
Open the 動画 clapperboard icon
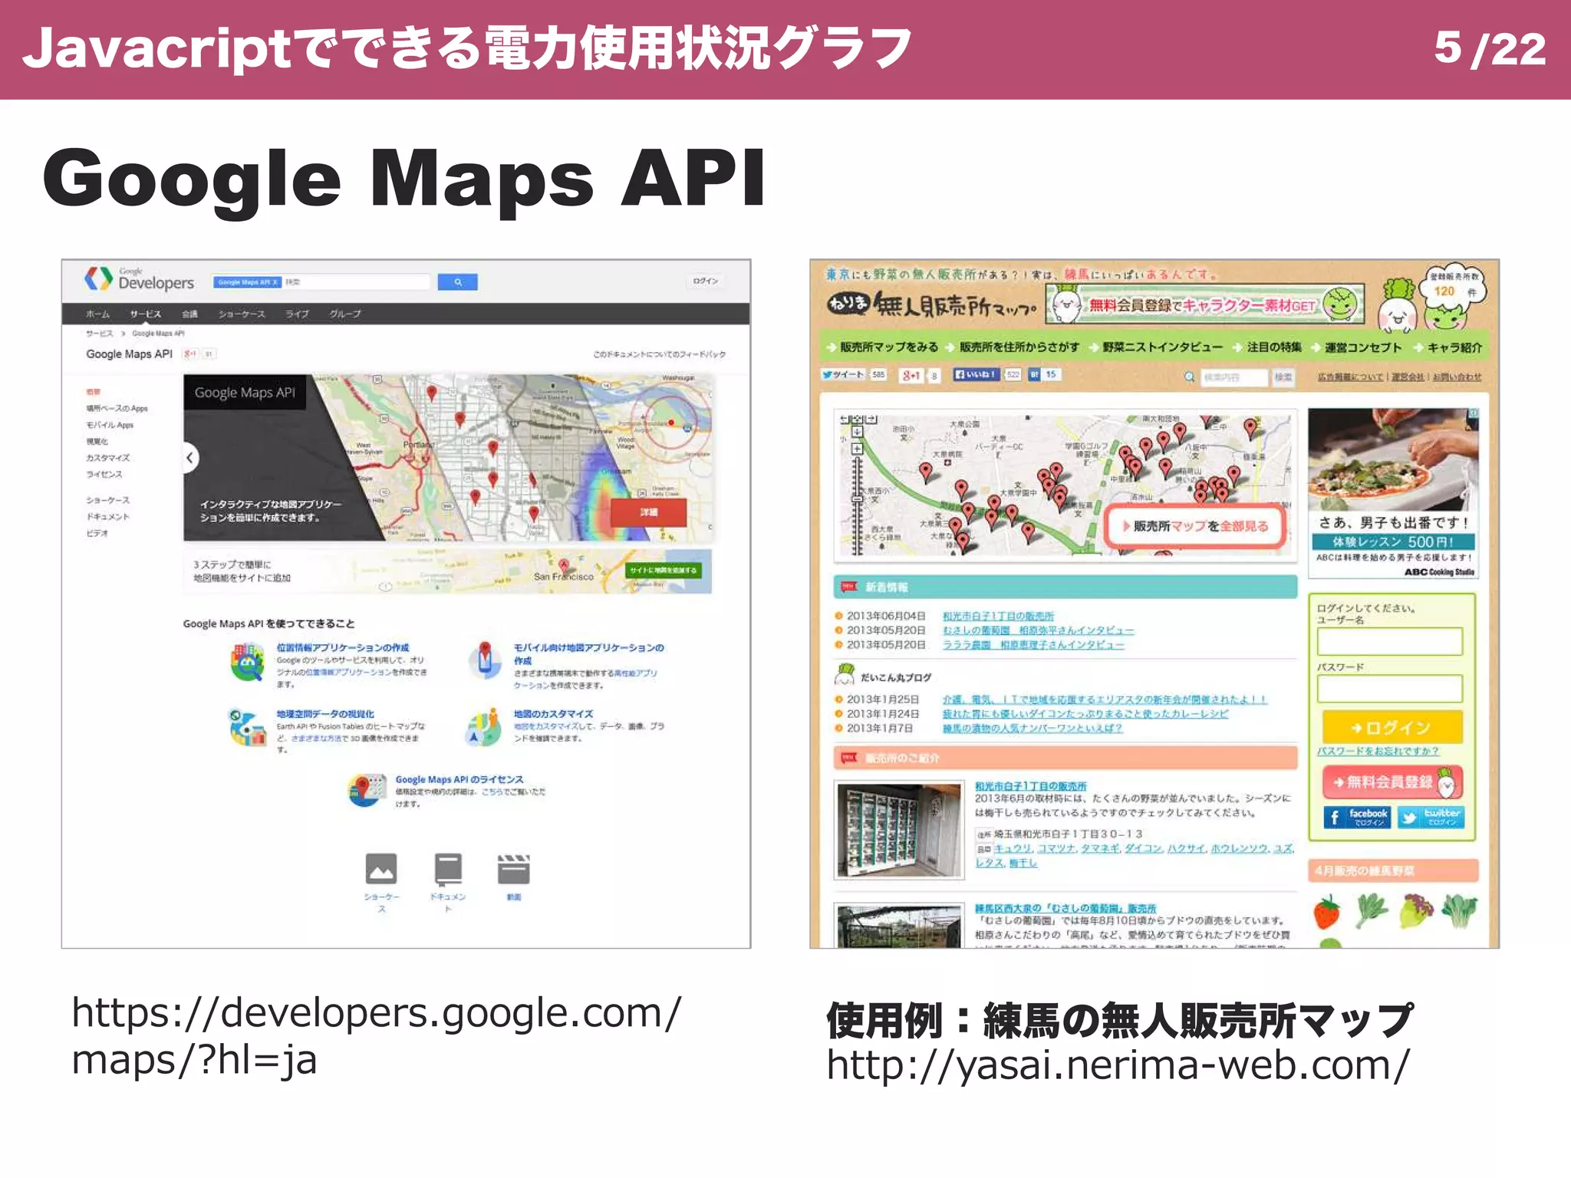[513, 869]
